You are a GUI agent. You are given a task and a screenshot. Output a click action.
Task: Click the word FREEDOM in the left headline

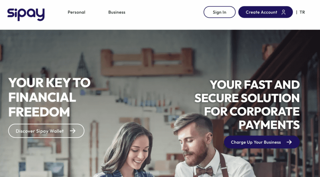click(39, 112)
